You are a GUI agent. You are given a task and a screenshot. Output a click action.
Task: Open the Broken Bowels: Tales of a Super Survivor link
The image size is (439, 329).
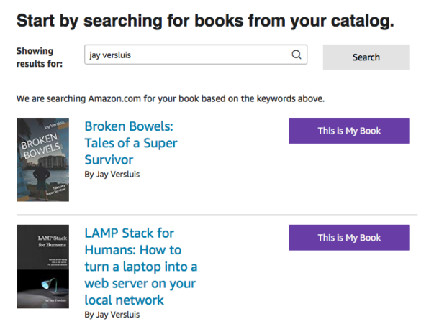[x=131, y=143]
